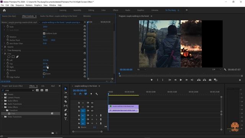Open Program Monitor settings wrench

pyautogui.click(x=225, y=69)
